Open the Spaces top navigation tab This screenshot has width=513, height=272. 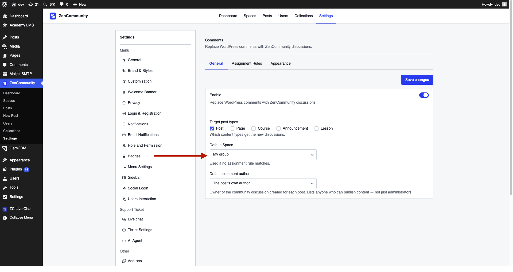250,16
